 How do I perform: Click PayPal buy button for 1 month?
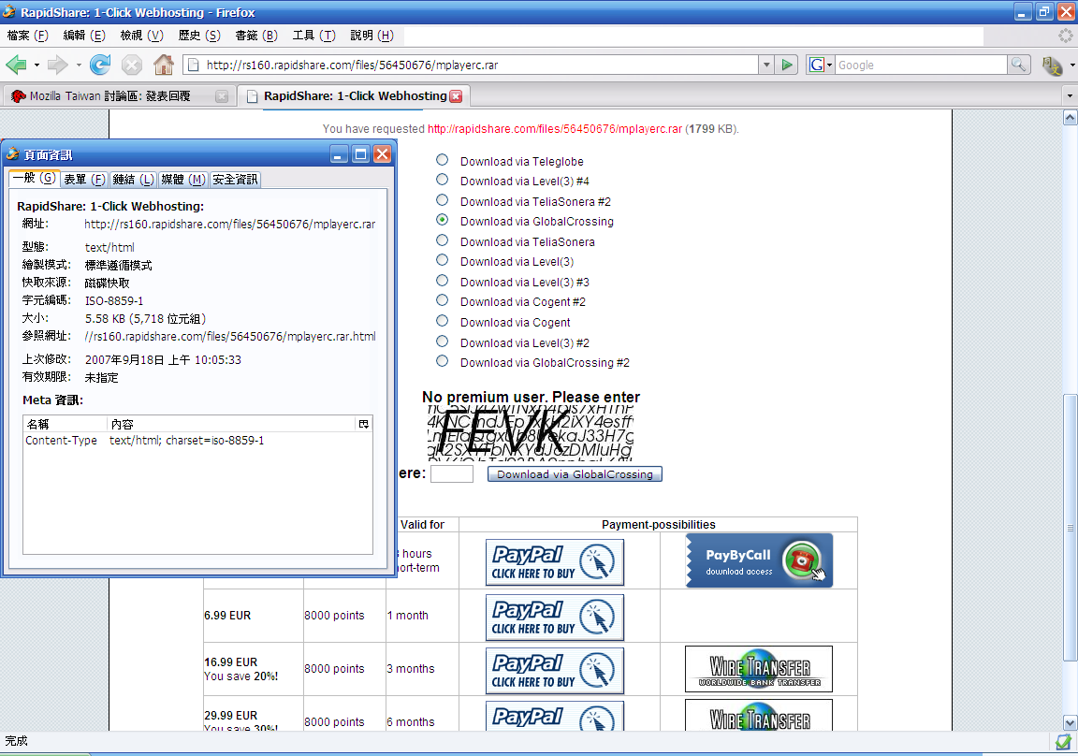(555, 618)
